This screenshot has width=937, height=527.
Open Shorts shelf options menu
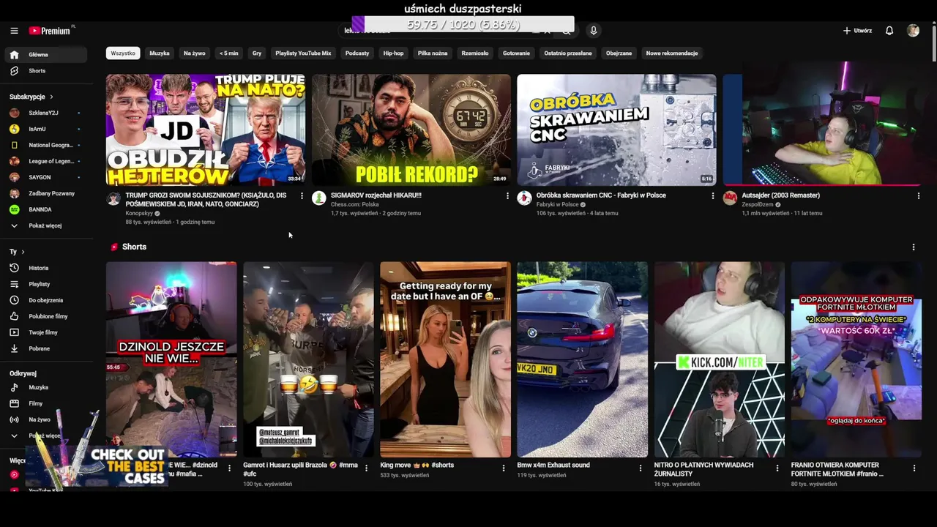point(914,247)
